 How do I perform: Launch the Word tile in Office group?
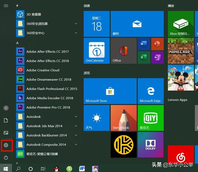point(144,44)
